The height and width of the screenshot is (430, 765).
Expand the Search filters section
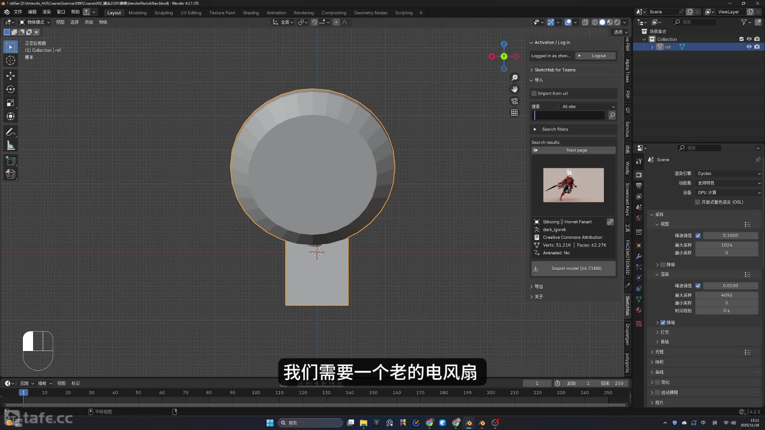(x=555, y=129)
